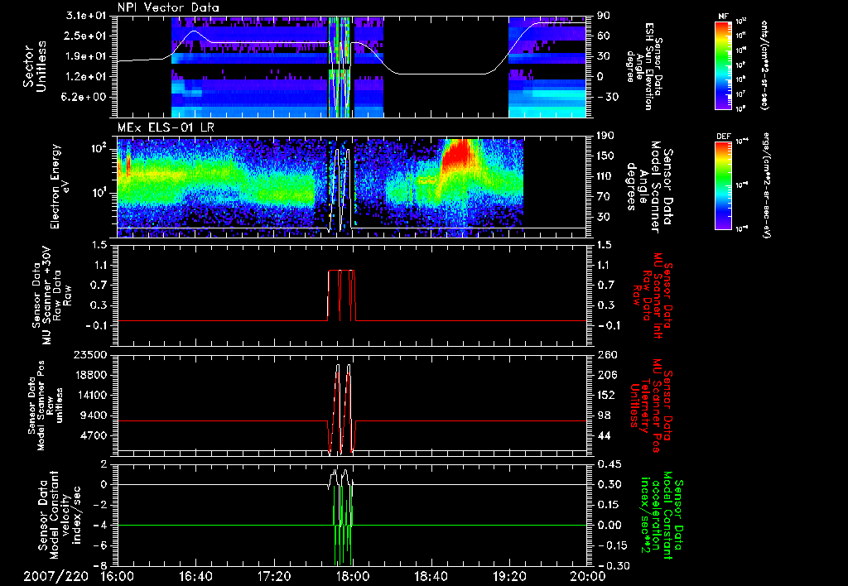Click the 44 telemetry tick label

coord(603,435)
